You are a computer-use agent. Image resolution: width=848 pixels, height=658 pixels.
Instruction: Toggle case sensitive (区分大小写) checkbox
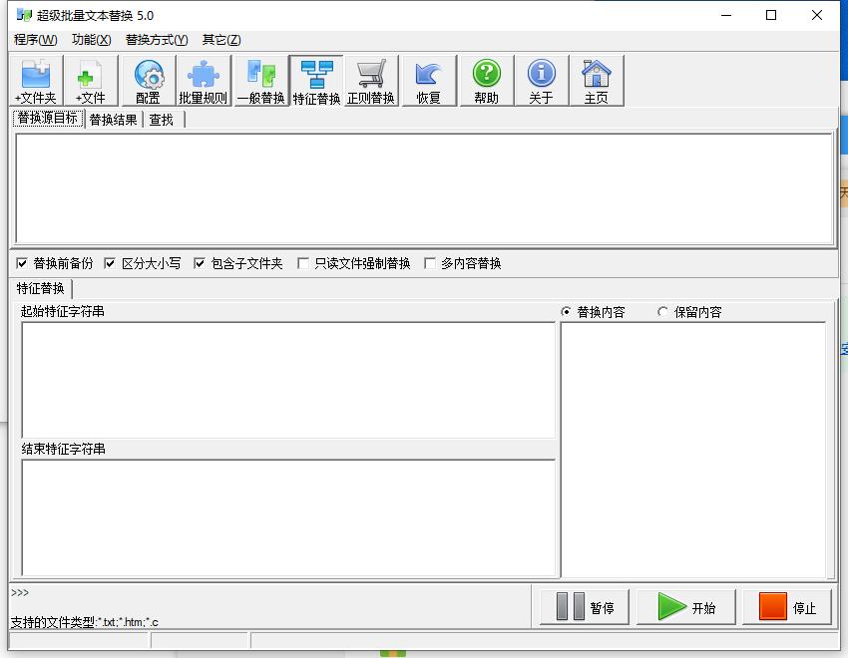click(x=111, y=264)
